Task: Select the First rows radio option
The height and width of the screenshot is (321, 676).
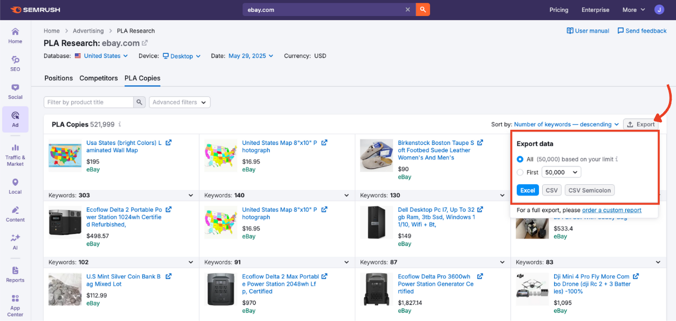Action: point(520,172)
